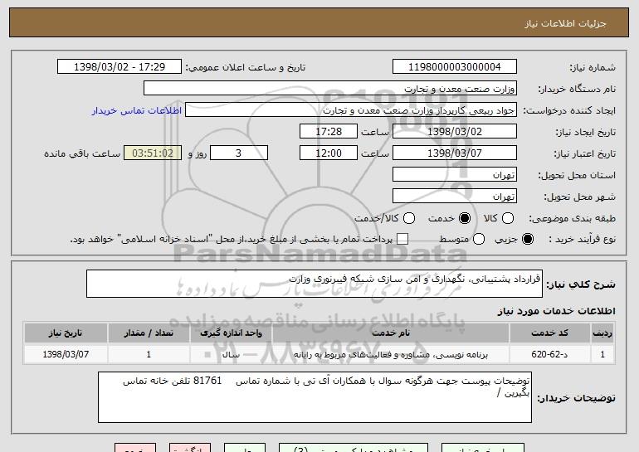Image resolution: width=639 pixels, height=452 pixels.
Task: Click service name cell برنامه نویسی، مشاوره
Action: [x=390, y=354]
